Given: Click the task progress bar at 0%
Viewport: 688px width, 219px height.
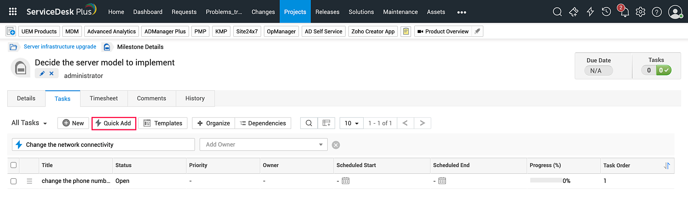Looking at the screenshot, I should point(546,180).
